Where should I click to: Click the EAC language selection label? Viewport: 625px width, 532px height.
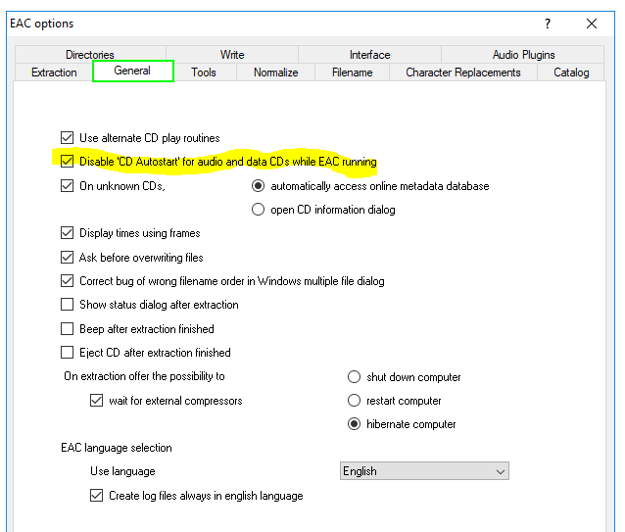coord(117,448)
